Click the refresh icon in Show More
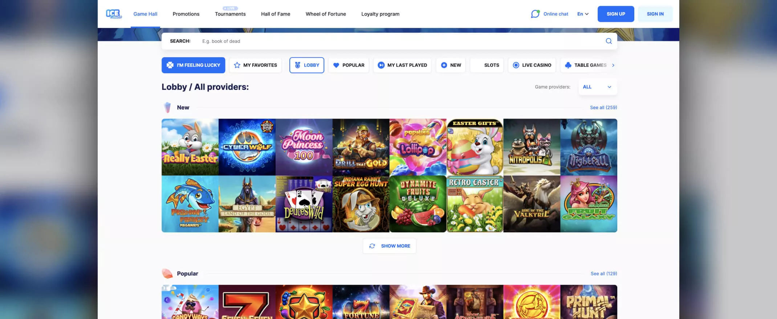 click(372, 246)
